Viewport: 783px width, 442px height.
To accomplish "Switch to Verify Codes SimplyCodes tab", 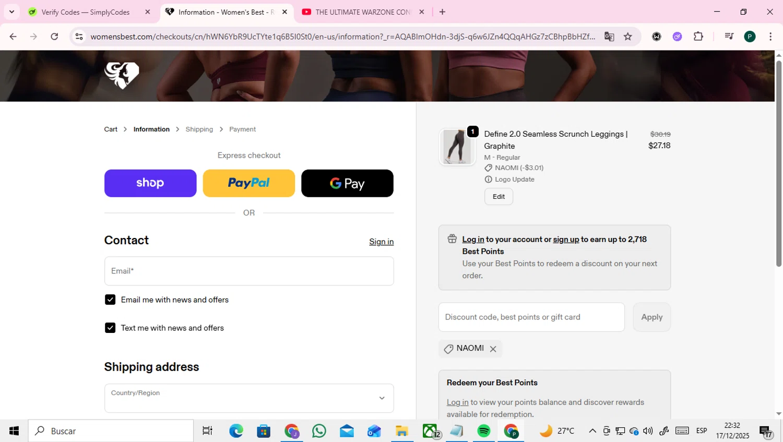I will [86, 12].
